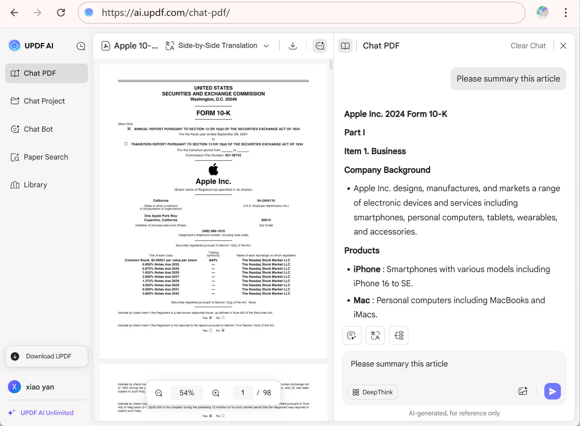The image size is (580, 426).
Task: Close the Chat PDF panel
Action: 563,46
